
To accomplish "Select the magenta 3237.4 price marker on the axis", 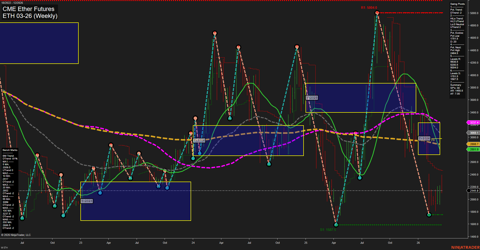I will pos(473,122).
